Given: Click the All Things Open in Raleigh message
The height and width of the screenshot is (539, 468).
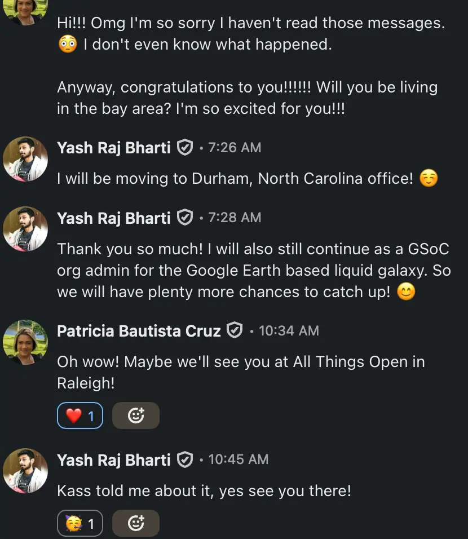Looking at the screenshot, I should coord(241,372).
